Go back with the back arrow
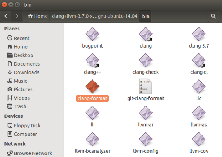 [x=7, y=16]
